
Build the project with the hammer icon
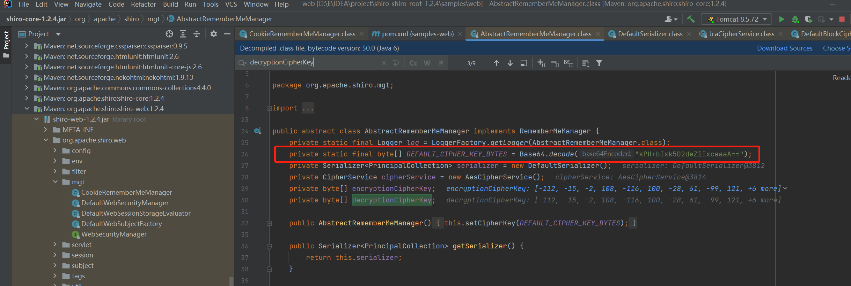(x=691, y=19)
